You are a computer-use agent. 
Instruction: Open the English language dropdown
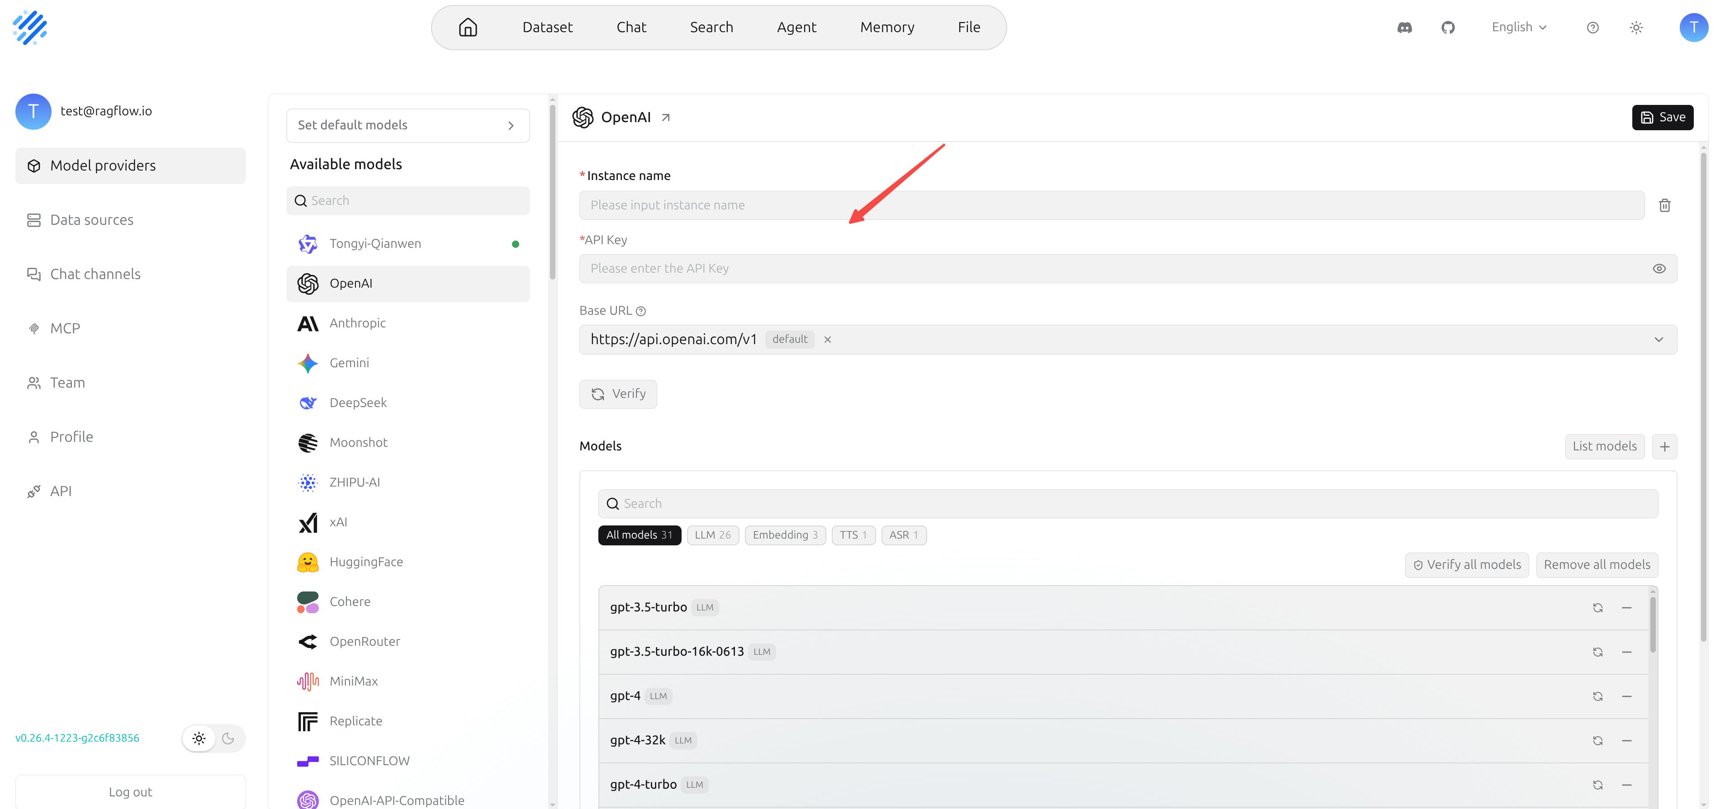pyautogui.click(x=1519, y=28)
